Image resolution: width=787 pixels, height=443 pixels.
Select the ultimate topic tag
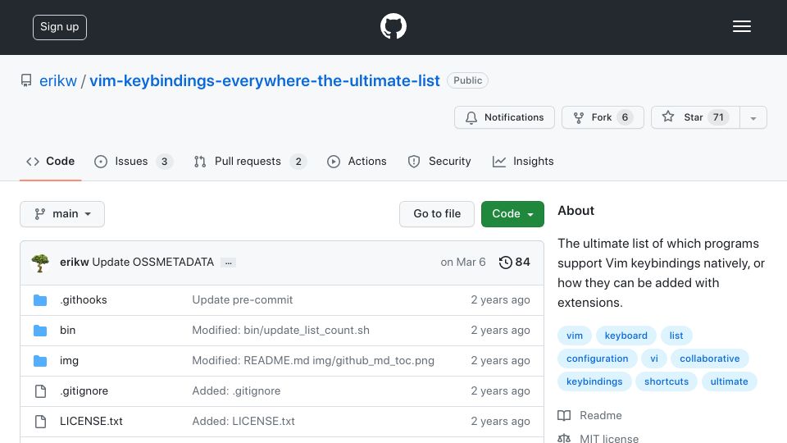click(x=730, y=381)
